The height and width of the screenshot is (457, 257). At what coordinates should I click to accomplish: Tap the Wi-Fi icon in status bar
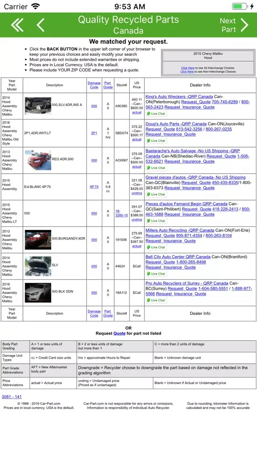35,6
